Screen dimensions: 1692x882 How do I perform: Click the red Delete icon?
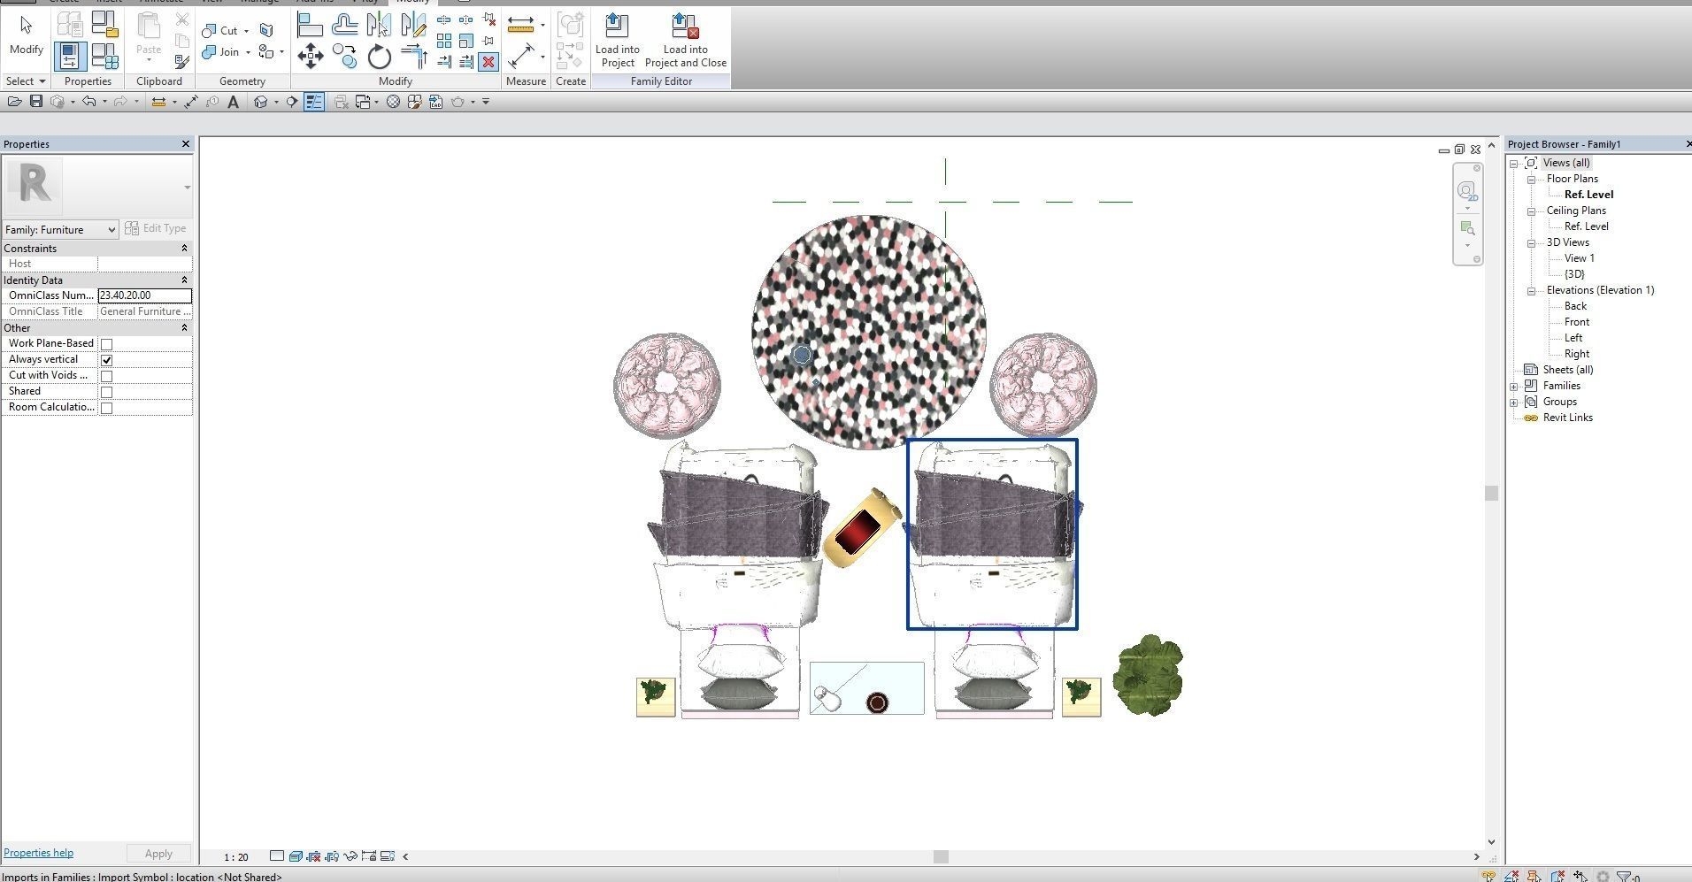click(x=488, y=61)
